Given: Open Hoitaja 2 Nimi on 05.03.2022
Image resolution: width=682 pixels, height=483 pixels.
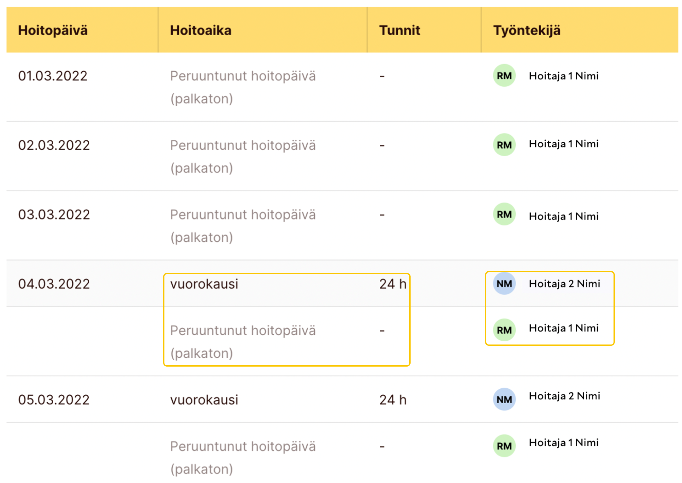Looking at the screenshot, I should pos(564,396).
